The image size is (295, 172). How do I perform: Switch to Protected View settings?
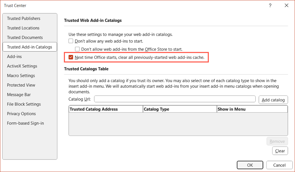pos(21,85)
